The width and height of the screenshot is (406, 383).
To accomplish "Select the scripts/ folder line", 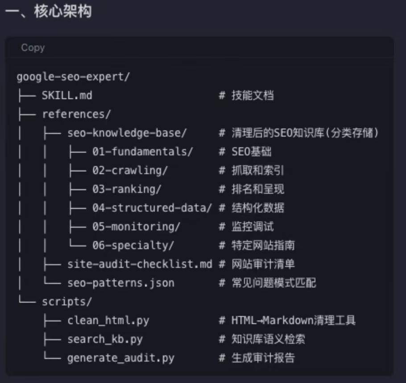I will (67, 302).
